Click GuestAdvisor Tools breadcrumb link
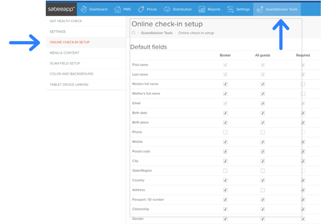321x224 pixels. tap(156, 33)
